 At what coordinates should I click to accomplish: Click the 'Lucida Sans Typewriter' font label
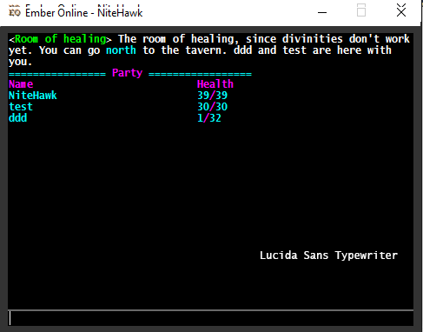click(x=328, y=256)
